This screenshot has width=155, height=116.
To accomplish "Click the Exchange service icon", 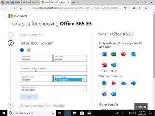I will pos(114,94).
